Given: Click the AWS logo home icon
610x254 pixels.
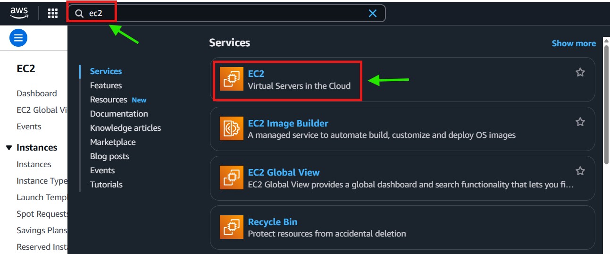Looking at the screenshot, I should pyautogui.click(x=19, y=13).
